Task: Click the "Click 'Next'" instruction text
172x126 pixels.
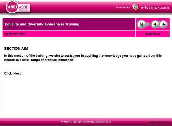Action: tap(13, 73)
